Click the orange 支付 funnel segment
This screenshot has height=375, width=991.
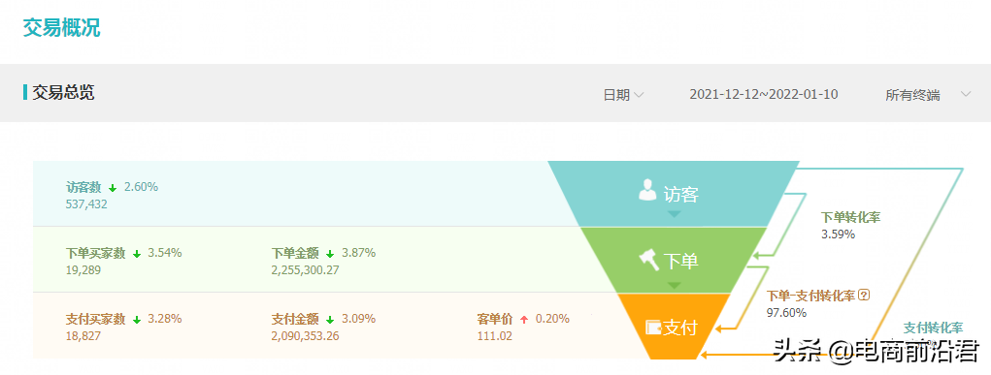pyautogui.click(x=674, y=327)
